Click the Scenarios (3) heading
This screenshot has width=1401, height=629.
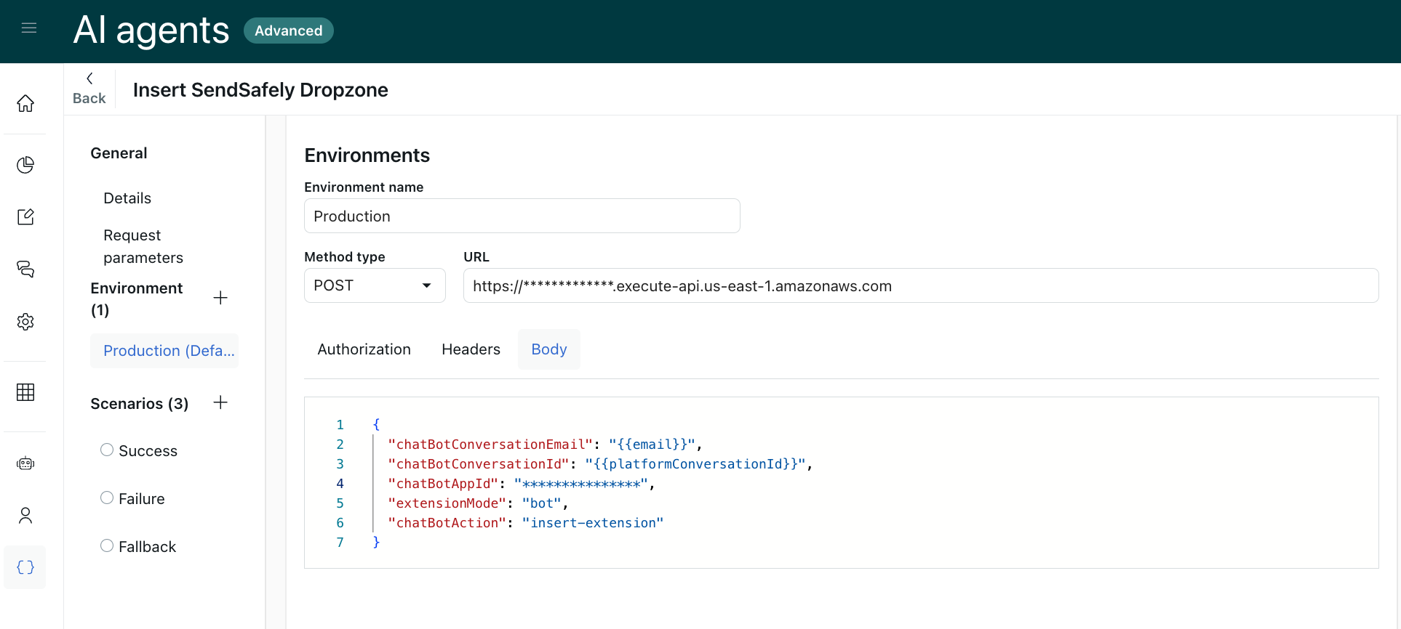[x=140, y=404]
